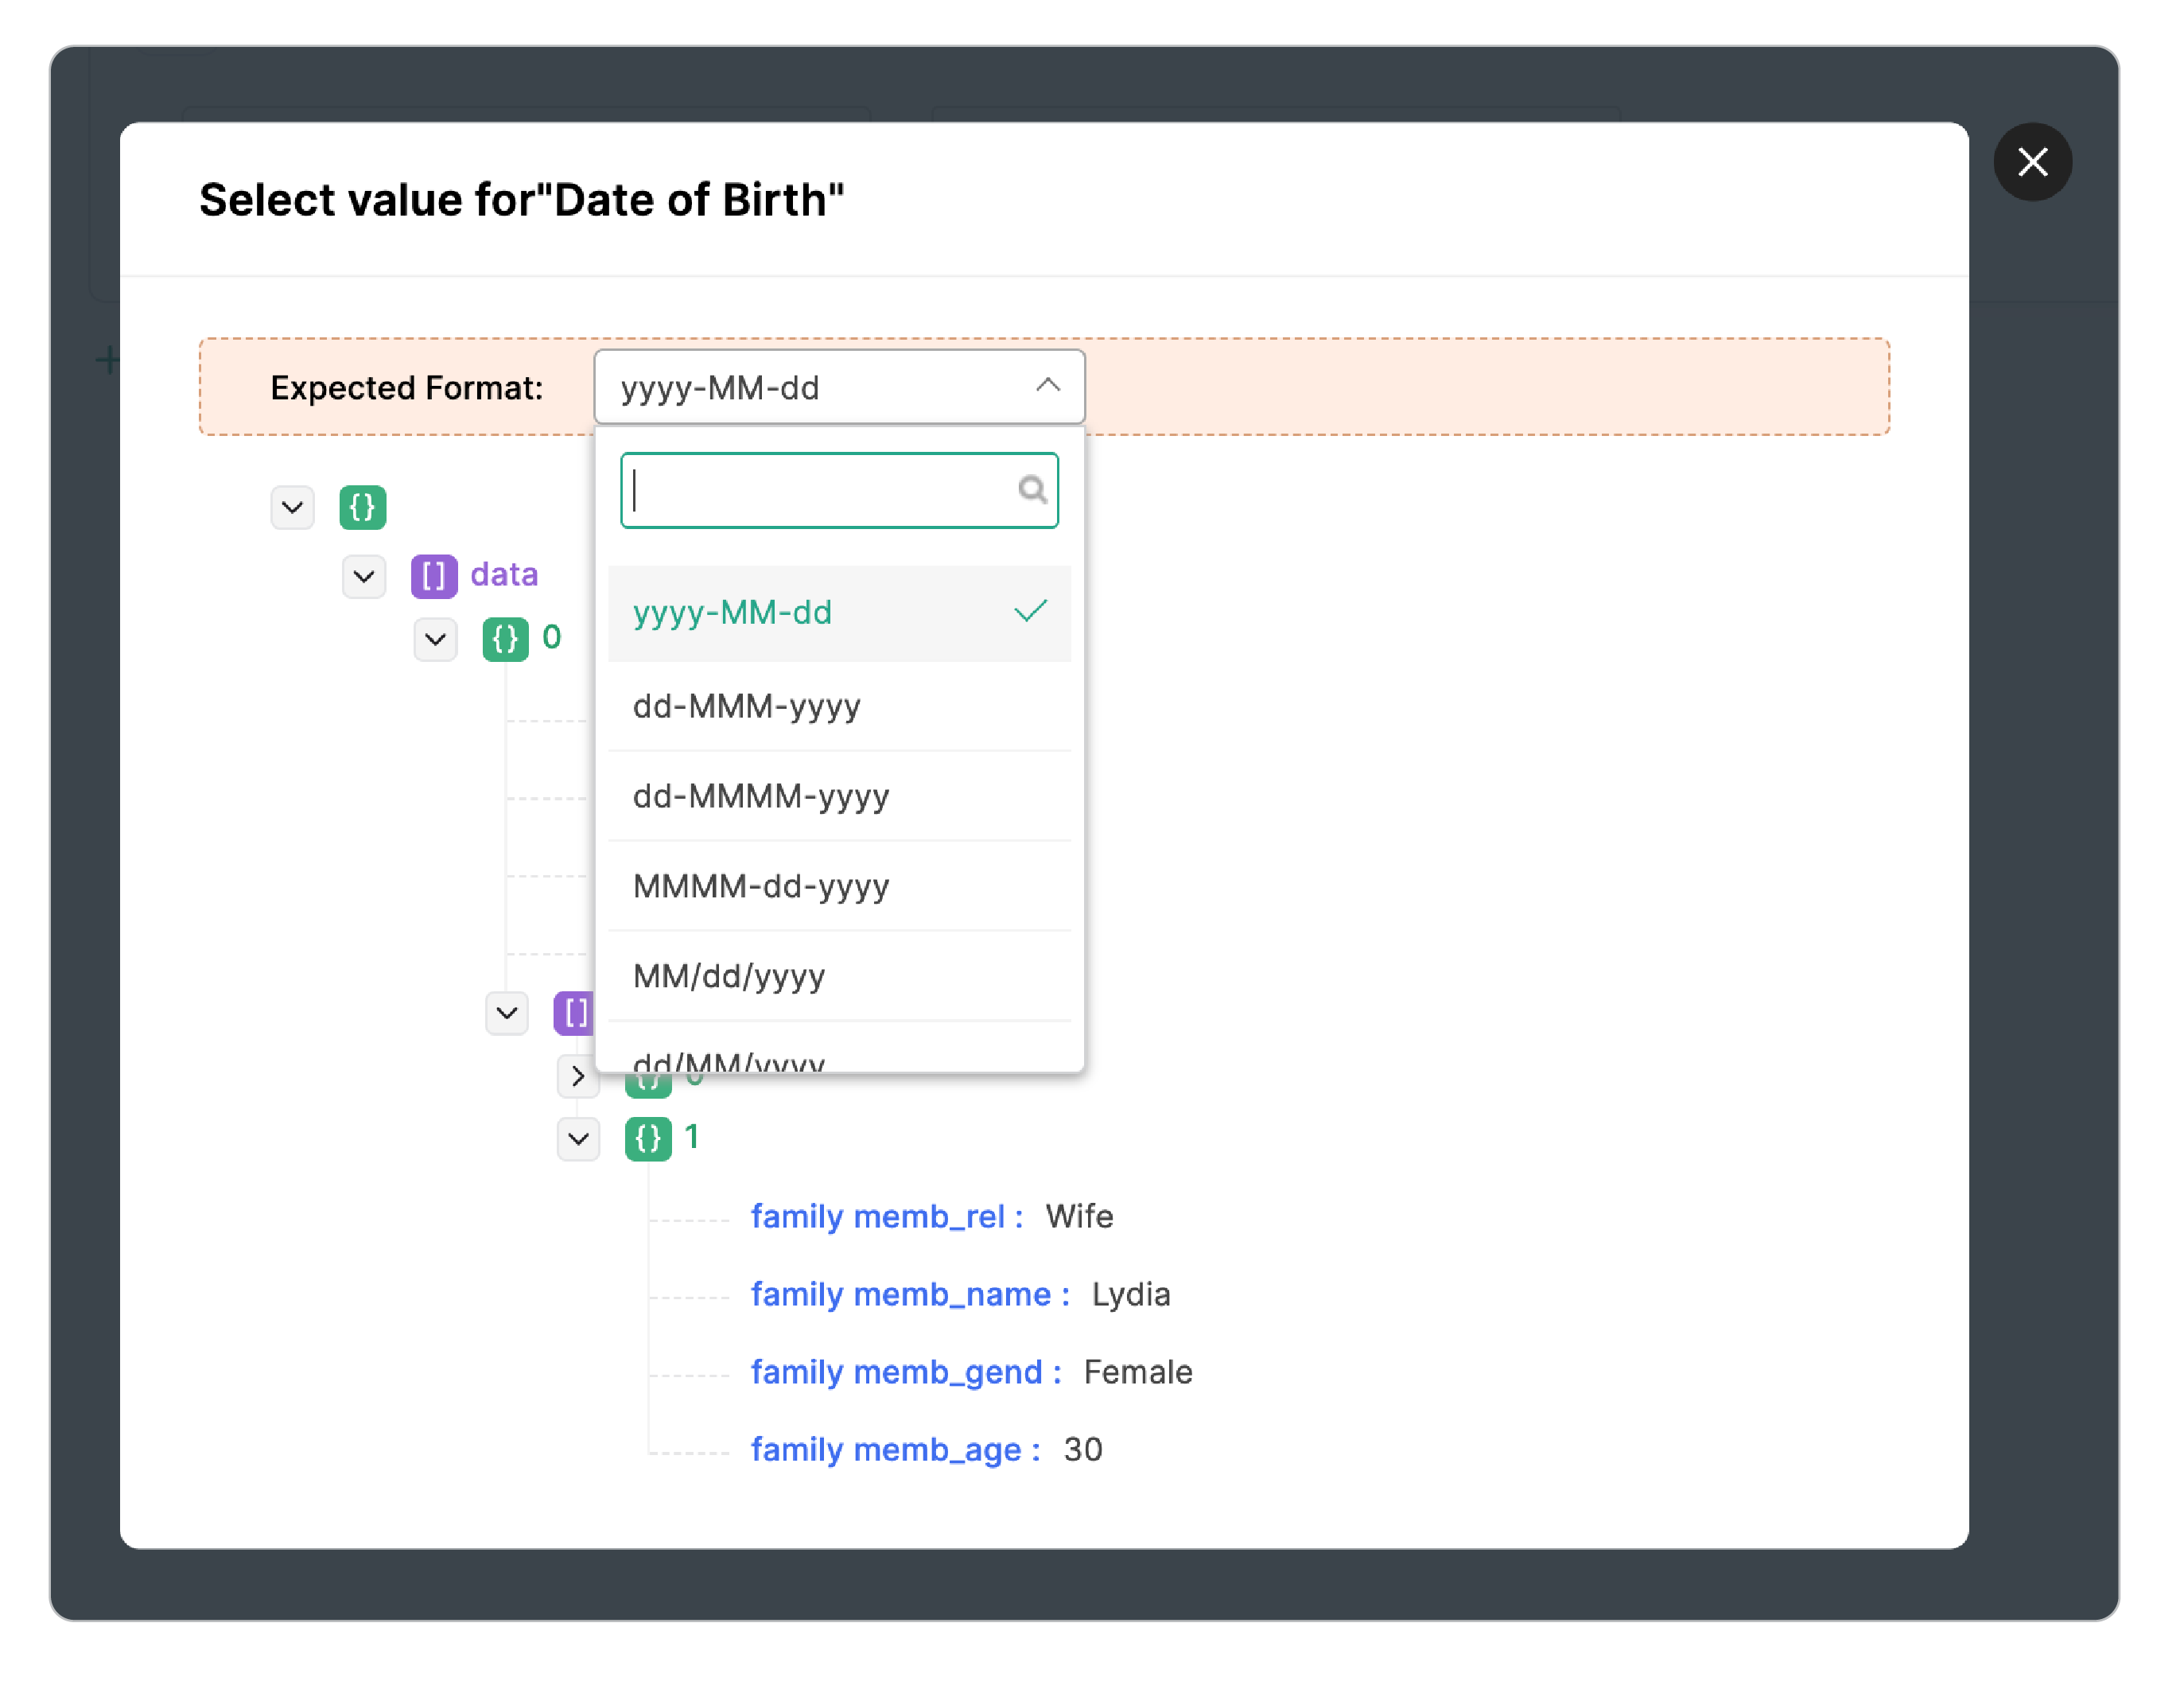
Task: Expand the collapsed child node 0
Action: (x=578, y=1076)
